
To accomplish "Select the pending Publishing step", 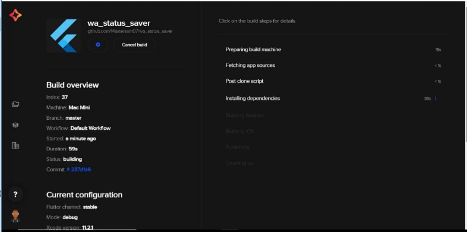I will [237, 147].
